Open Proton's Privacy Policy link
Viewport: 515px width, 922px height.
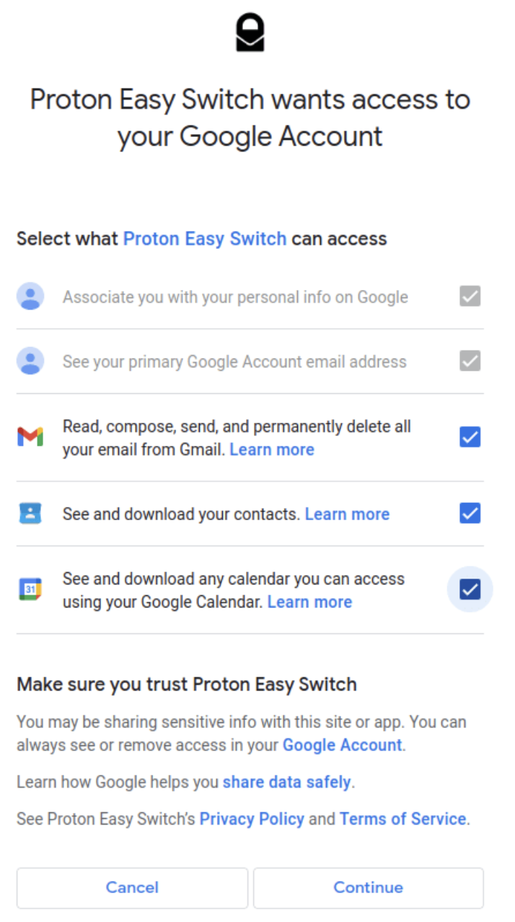tap(252, 819)
